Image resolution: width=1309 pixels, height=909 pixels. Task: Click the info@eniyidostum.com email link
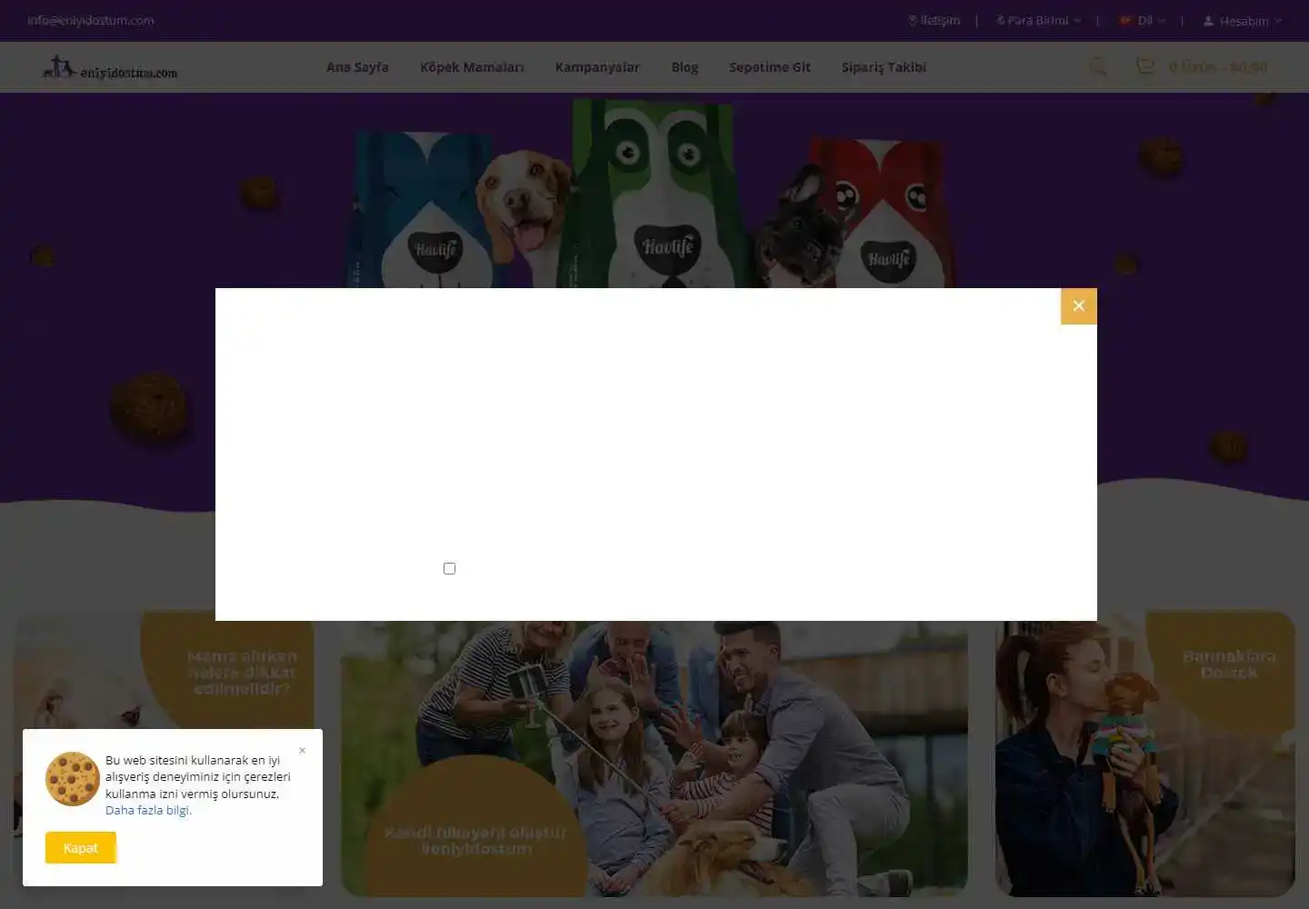[91, 20]
